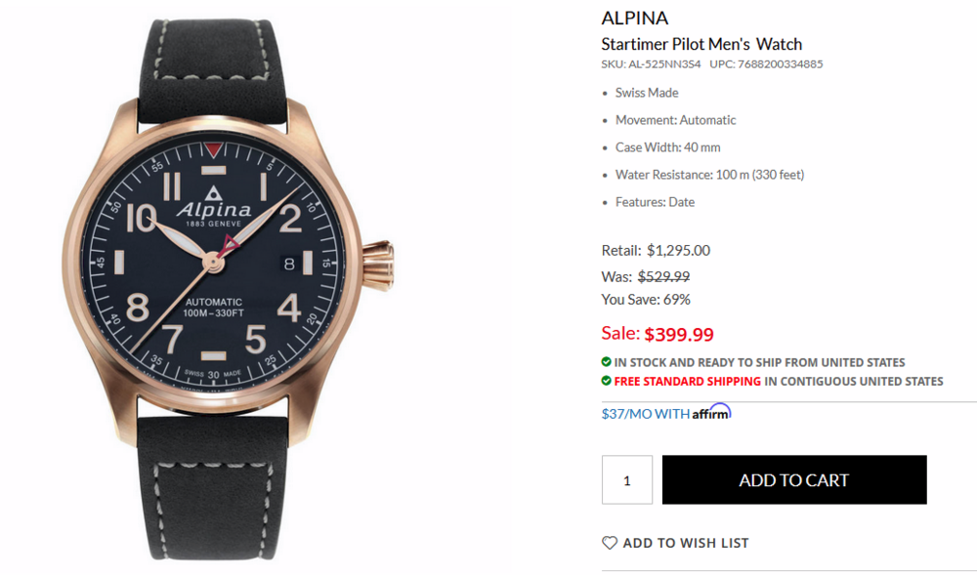The width and height of the screenshot is (977, 575).
Task: Open the ALPINA brand link
Action: point(635,19)
